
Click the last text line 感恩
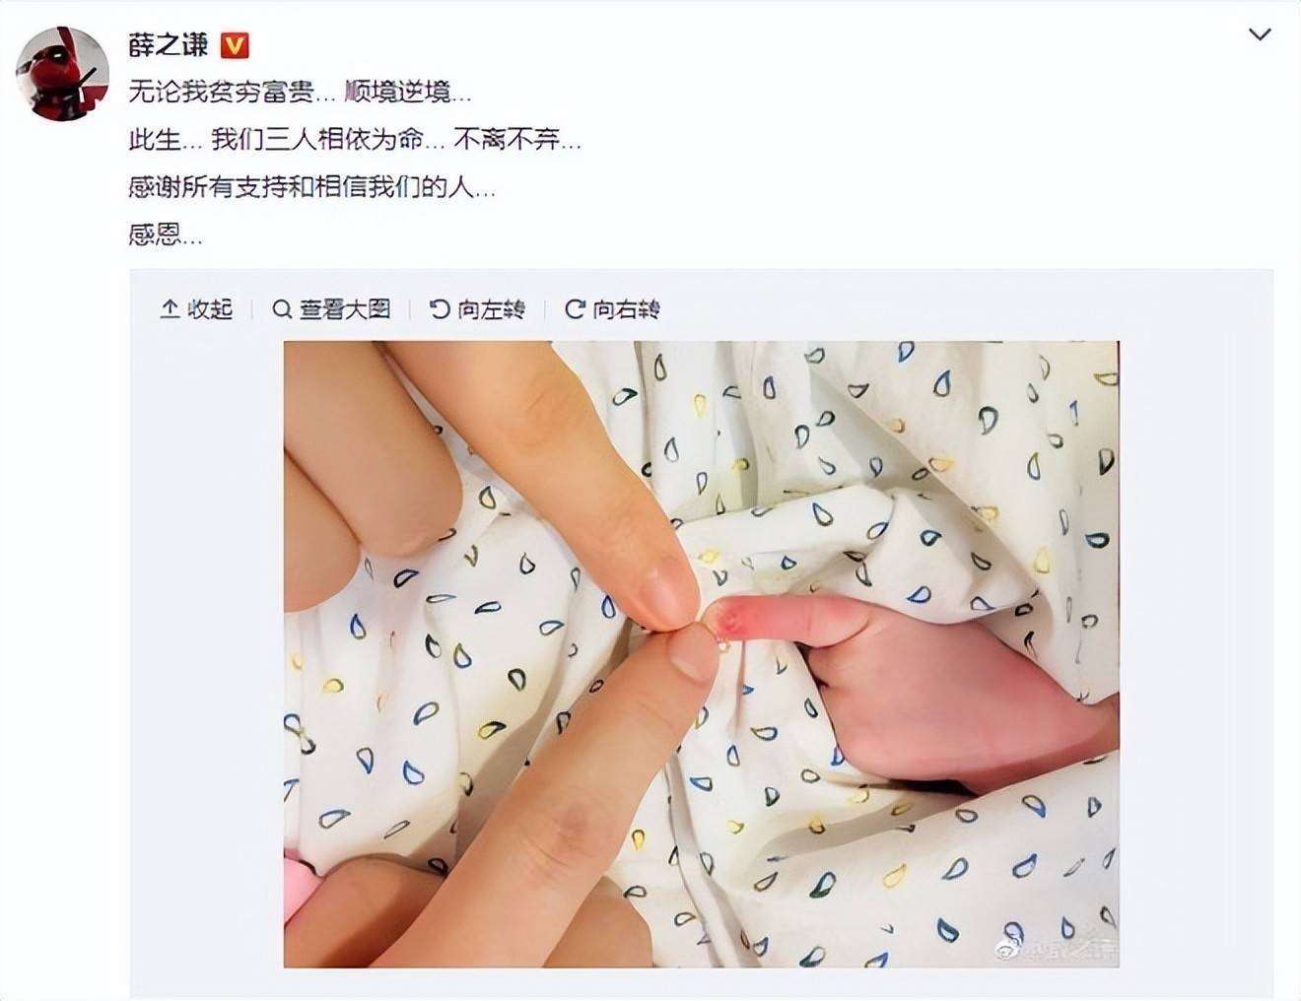tap(166, 234)
